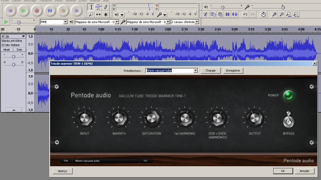Open the Sync-Lock clock icon
Screen dimensions: 321x180
(x=263, y=14)
